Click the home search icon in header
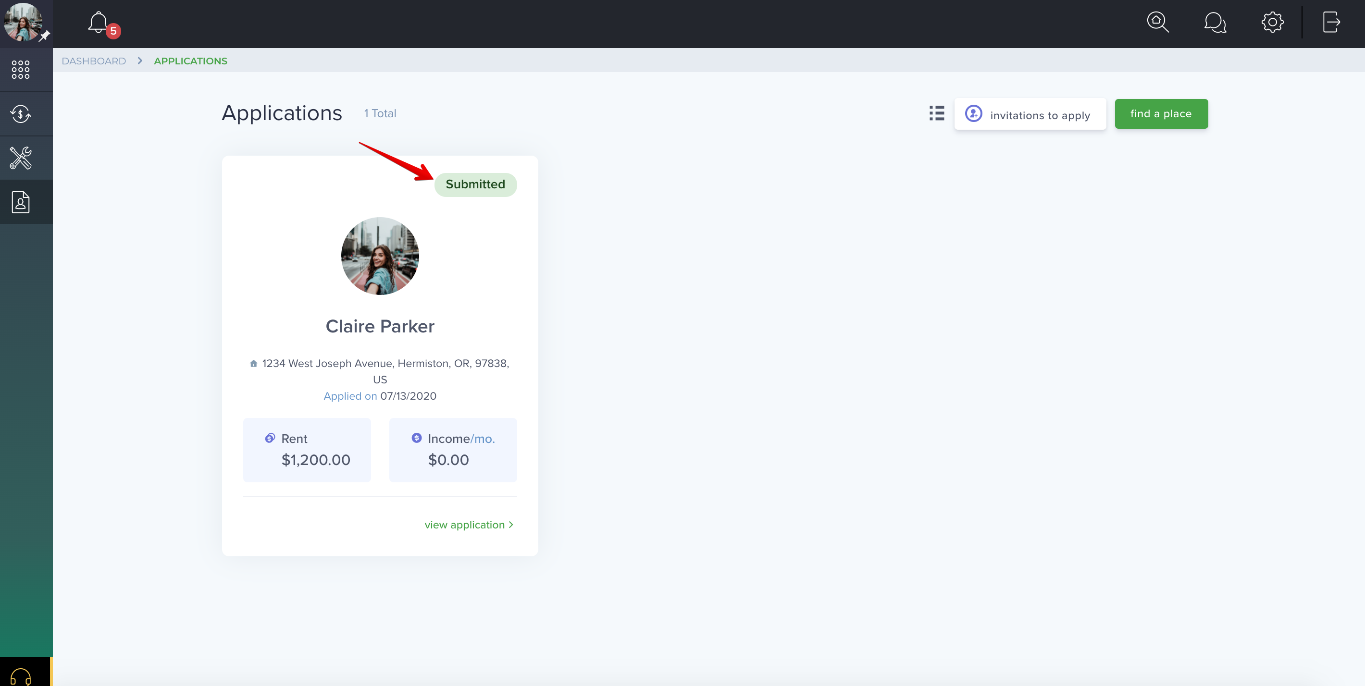Image resolution: width=1365 pixels, height=686 pixels. pos(1158,23)
